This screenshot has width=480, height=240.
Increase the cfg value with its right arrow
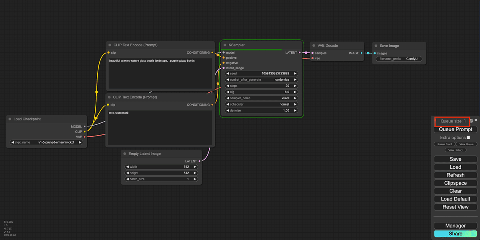(x=295, y=92)
